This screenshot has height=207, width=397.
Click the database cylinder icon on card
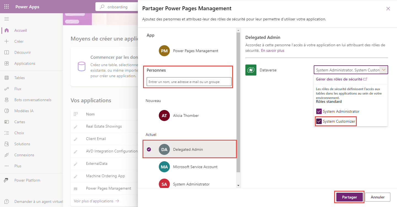(x=81, y=66)
